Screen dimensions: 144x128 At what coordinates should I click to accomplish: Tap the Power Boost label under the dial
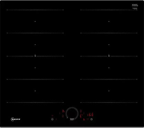pos(72,119)
